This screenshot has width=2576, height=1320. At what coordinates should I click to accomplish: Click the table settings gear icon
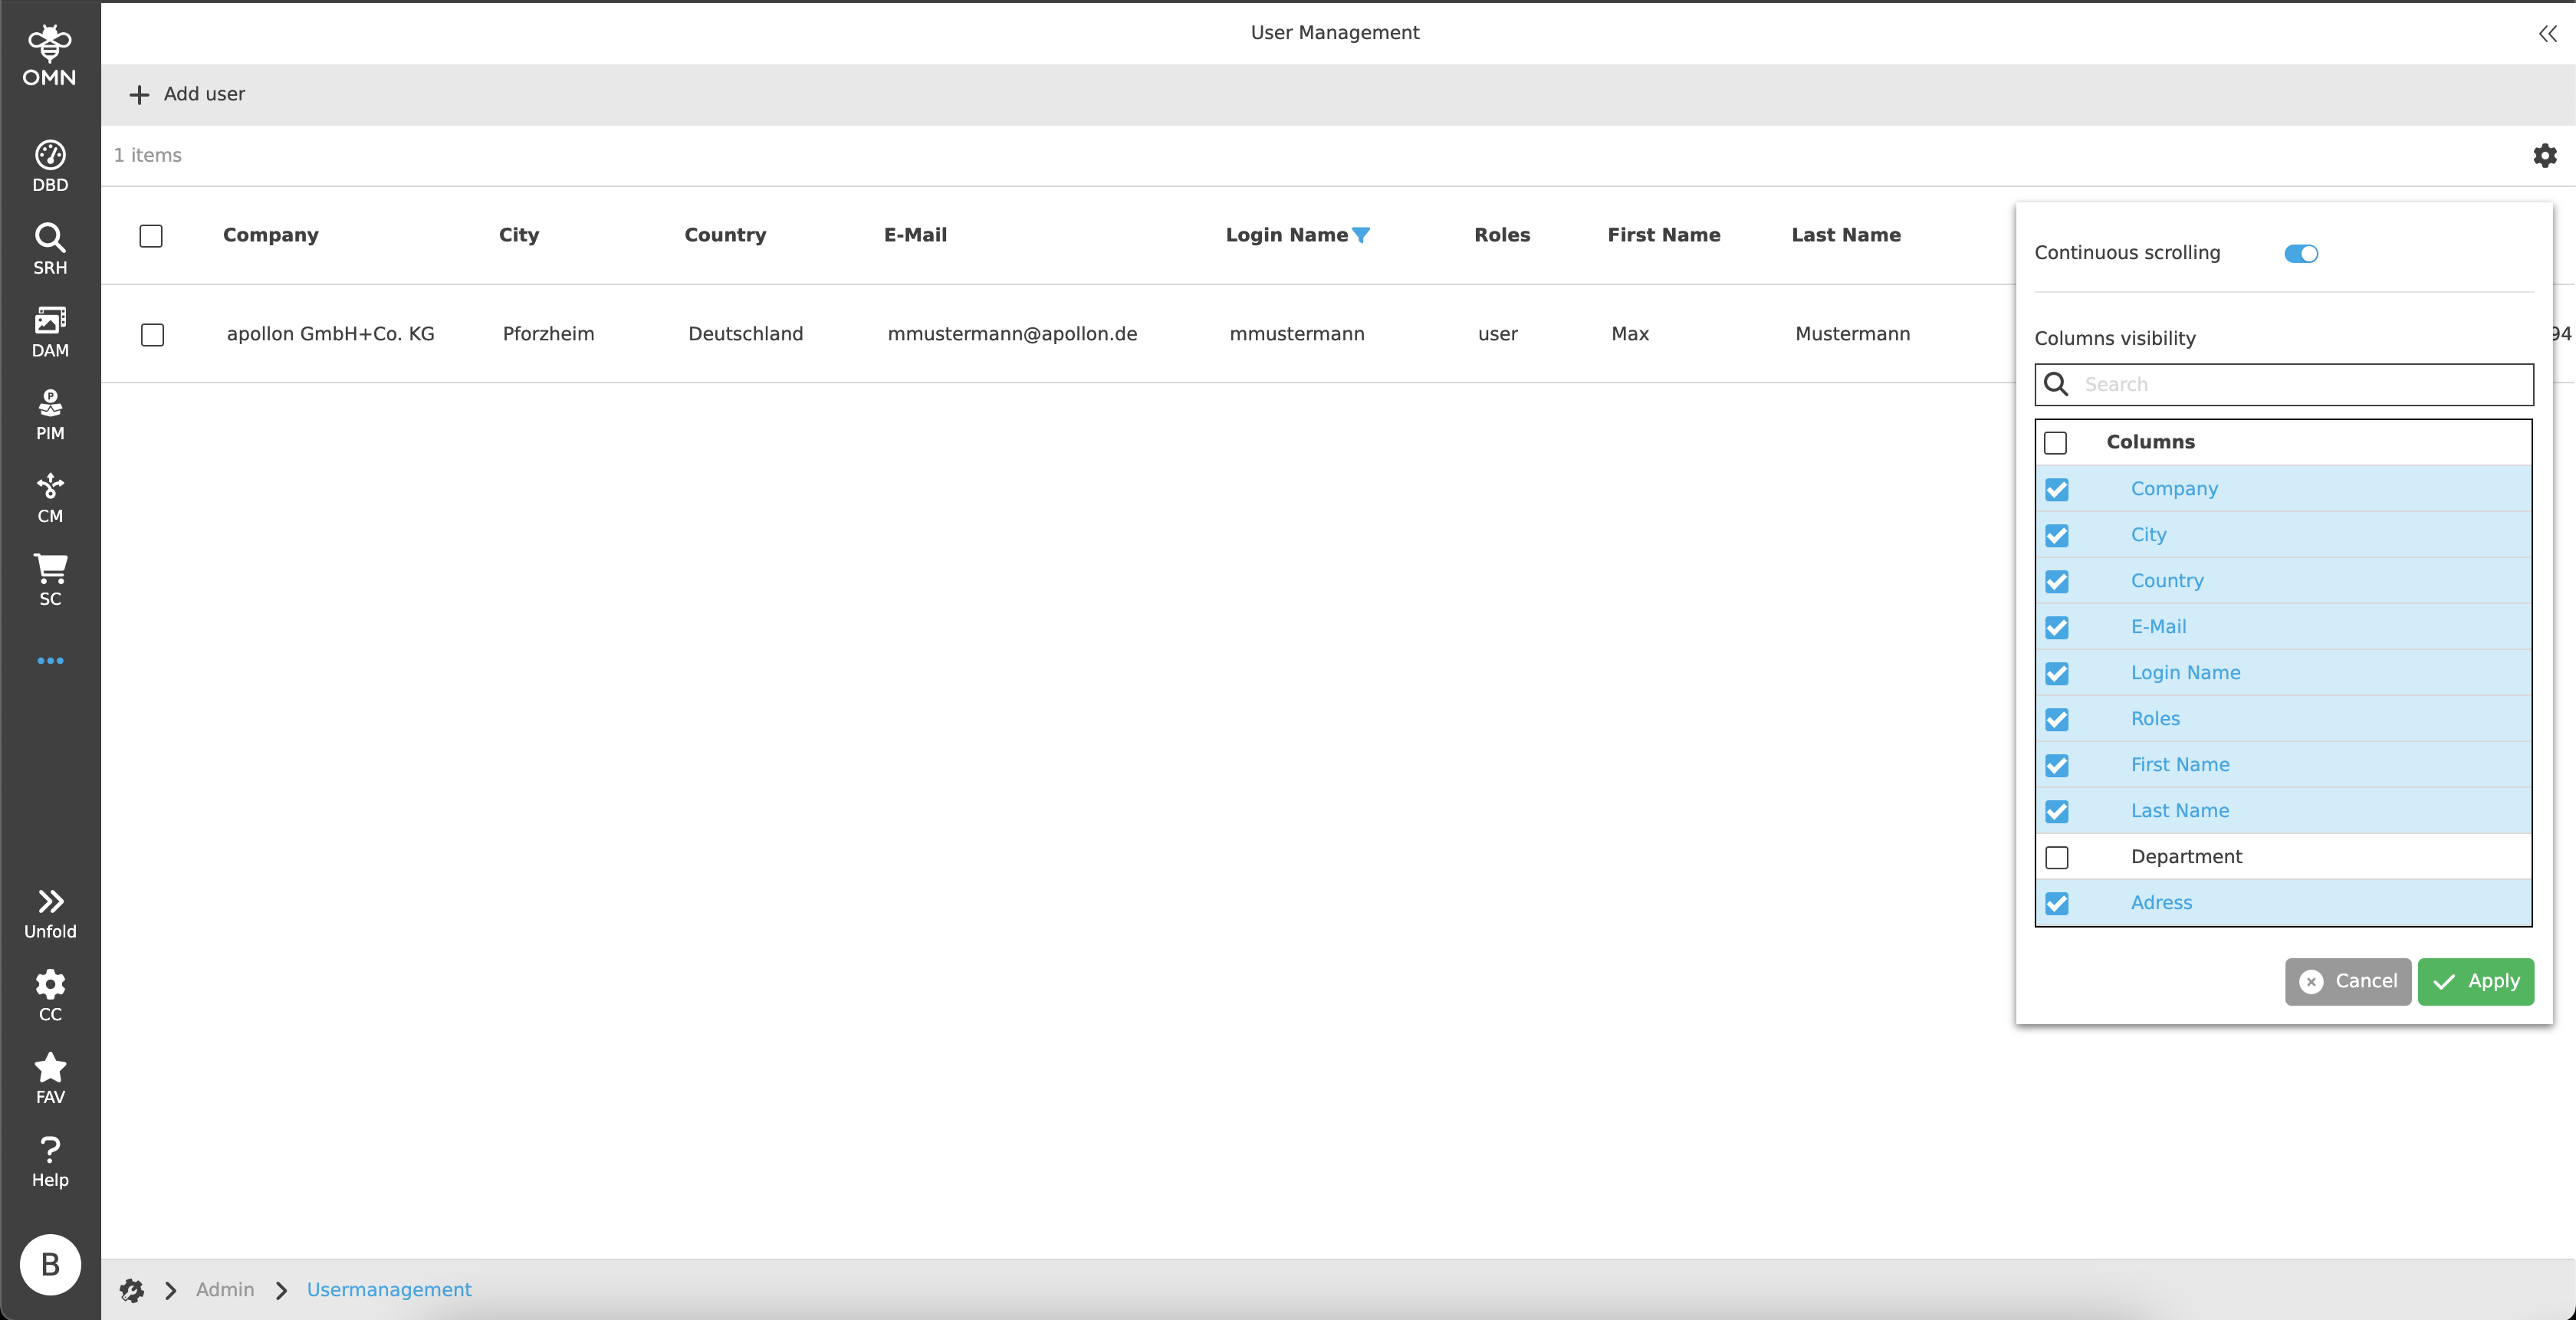click(2544, 156)
